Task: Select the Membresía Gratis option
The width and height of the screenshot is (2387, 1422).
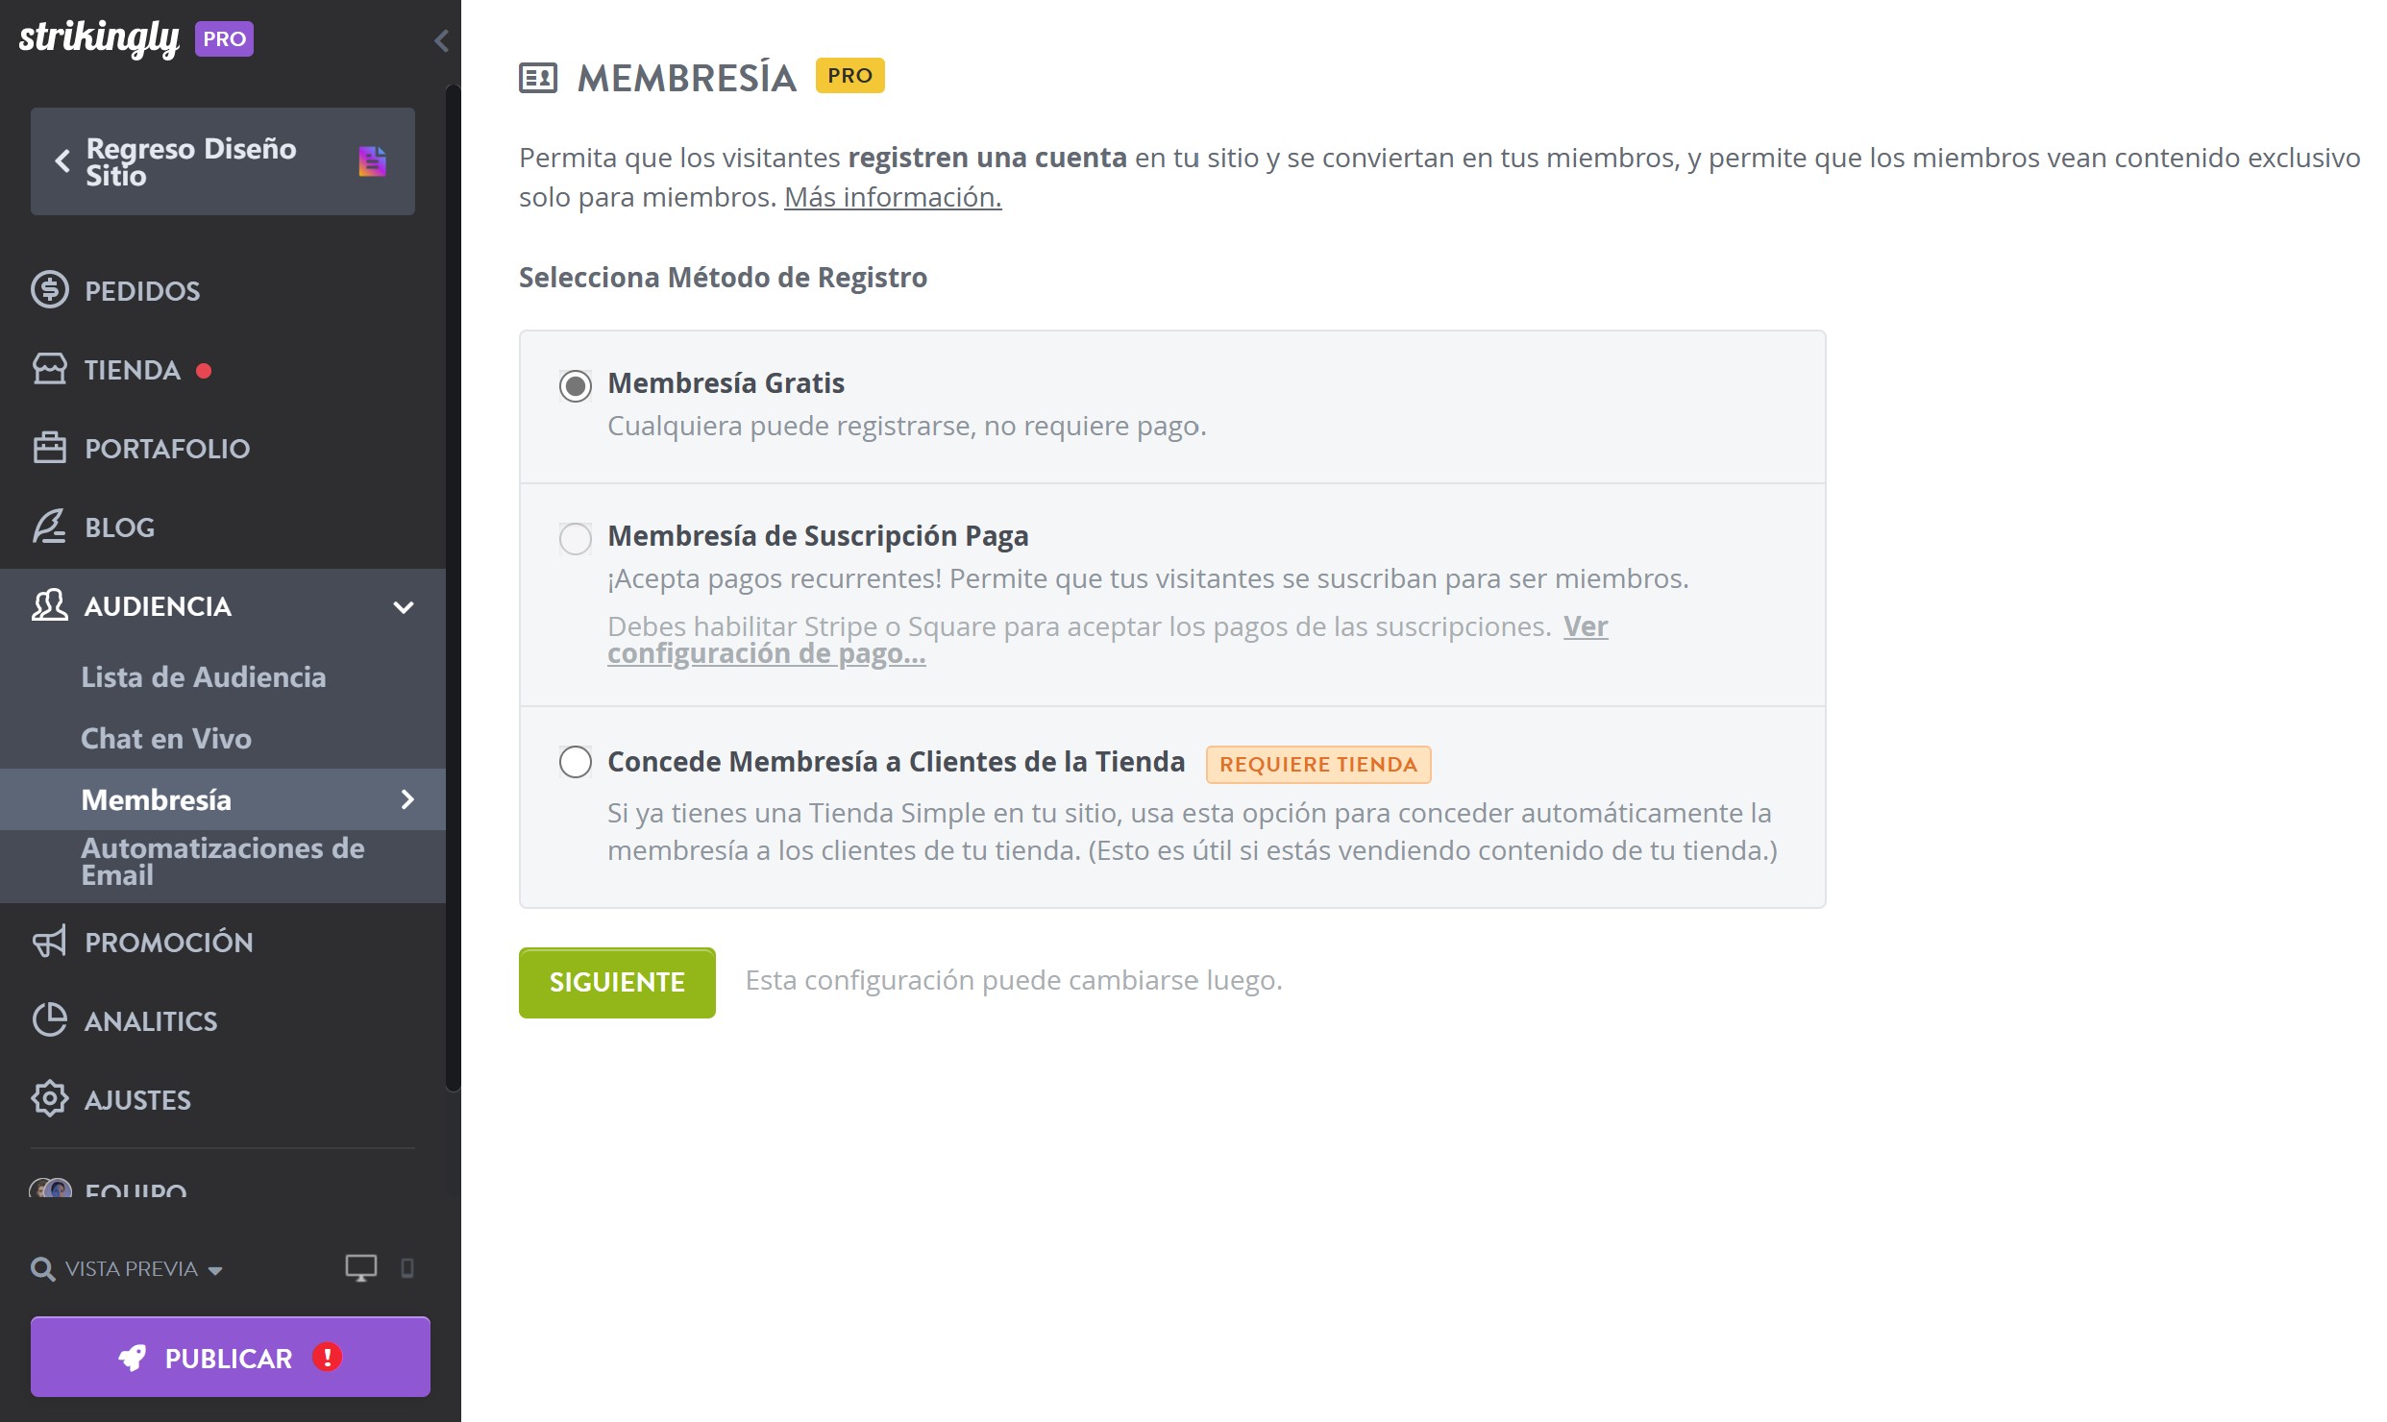Action: [575, 387]
